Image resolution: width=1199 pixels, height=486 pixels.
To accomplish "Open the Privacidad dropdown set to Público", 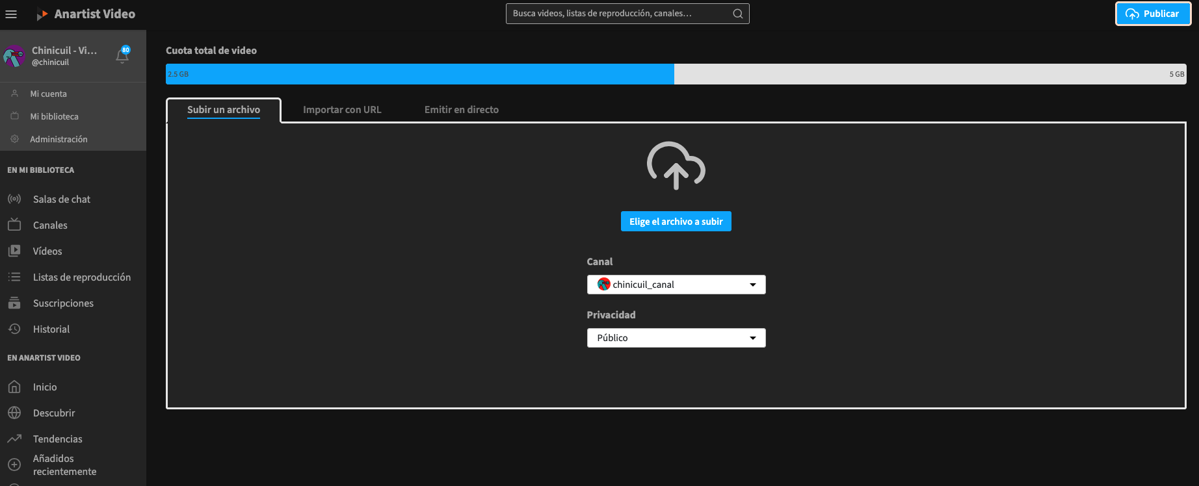I will [676, 338].
